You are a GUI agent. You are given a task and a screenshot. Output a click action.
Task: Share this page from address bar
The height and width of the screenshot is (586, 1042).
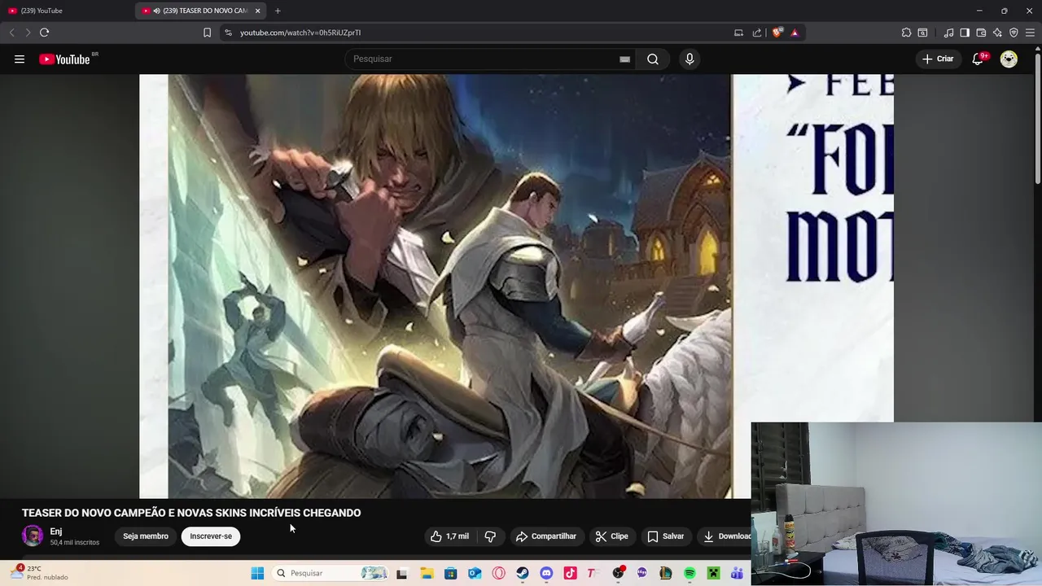coord(757,33)
